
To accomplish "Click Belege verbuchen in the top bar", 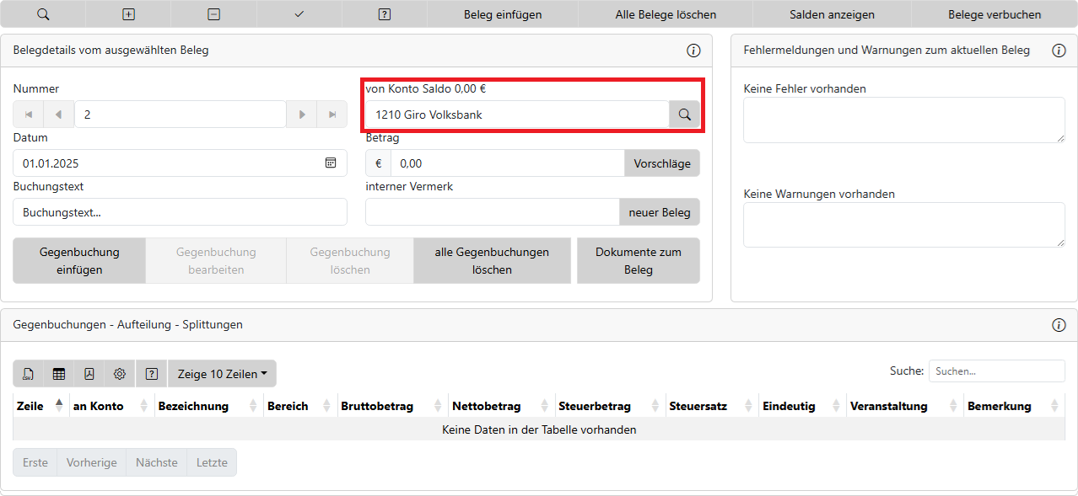I will click(994, 14).
